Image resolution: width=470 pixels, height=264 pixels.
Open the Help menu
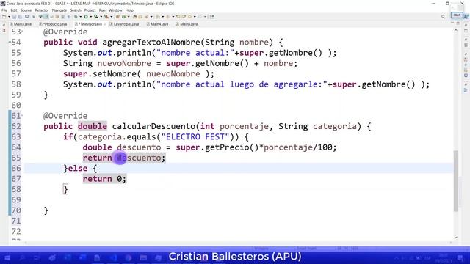129,10
